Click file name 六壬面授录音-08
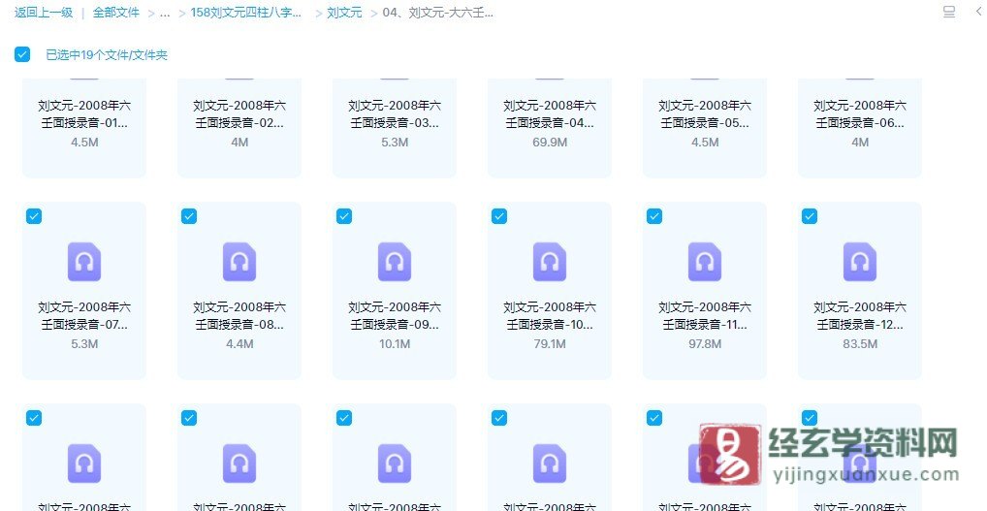This screenshot has width=987, height=511. coord(239,316)
